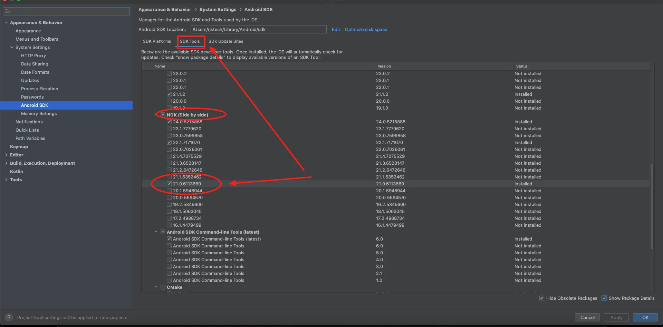Open Data Sharing settings
Screen dimensions: 663x327
(x=35, y=64)
